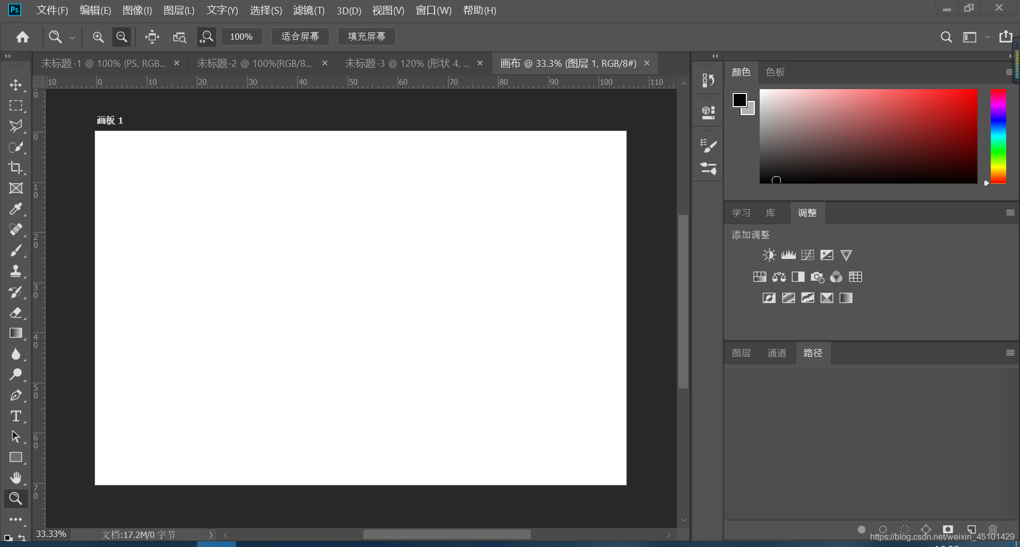Click the 适合屏幕 button

coord(300,37)
